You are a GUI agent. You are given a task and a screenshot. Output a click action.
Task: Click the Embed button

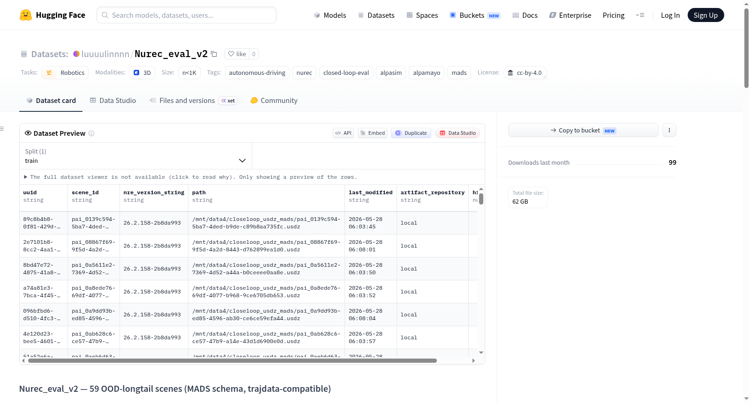tap(373, 133)
